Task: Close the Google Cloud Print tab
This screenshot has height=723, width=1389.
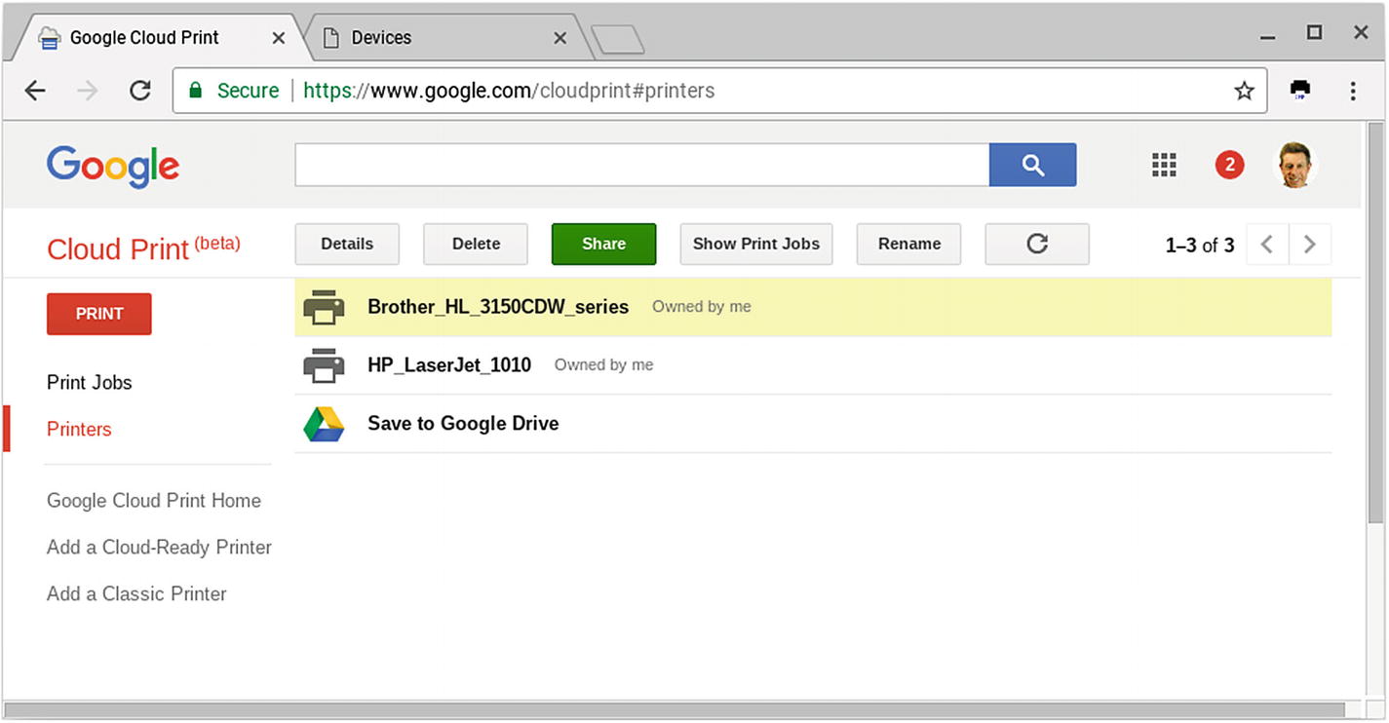Action: point(278,38)
